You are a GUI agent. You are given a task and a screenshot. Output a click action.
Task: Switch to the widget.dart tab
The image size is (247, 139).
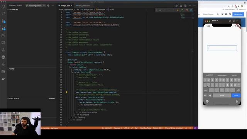pyautogui.click(x=65, y=6)
